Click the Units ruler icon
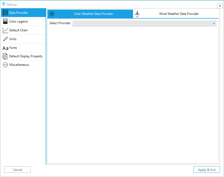Viewport: 224px width, 177px height. 5,39
